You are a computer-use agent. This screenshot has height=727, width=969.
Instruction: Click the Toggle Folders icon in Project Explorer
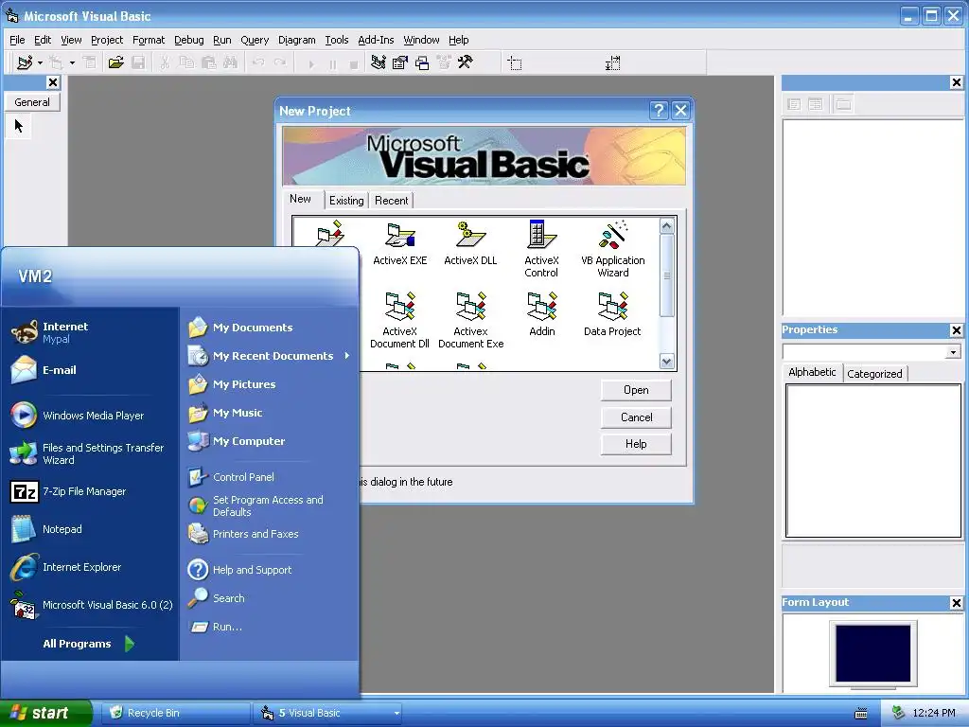tap(843, 104)
